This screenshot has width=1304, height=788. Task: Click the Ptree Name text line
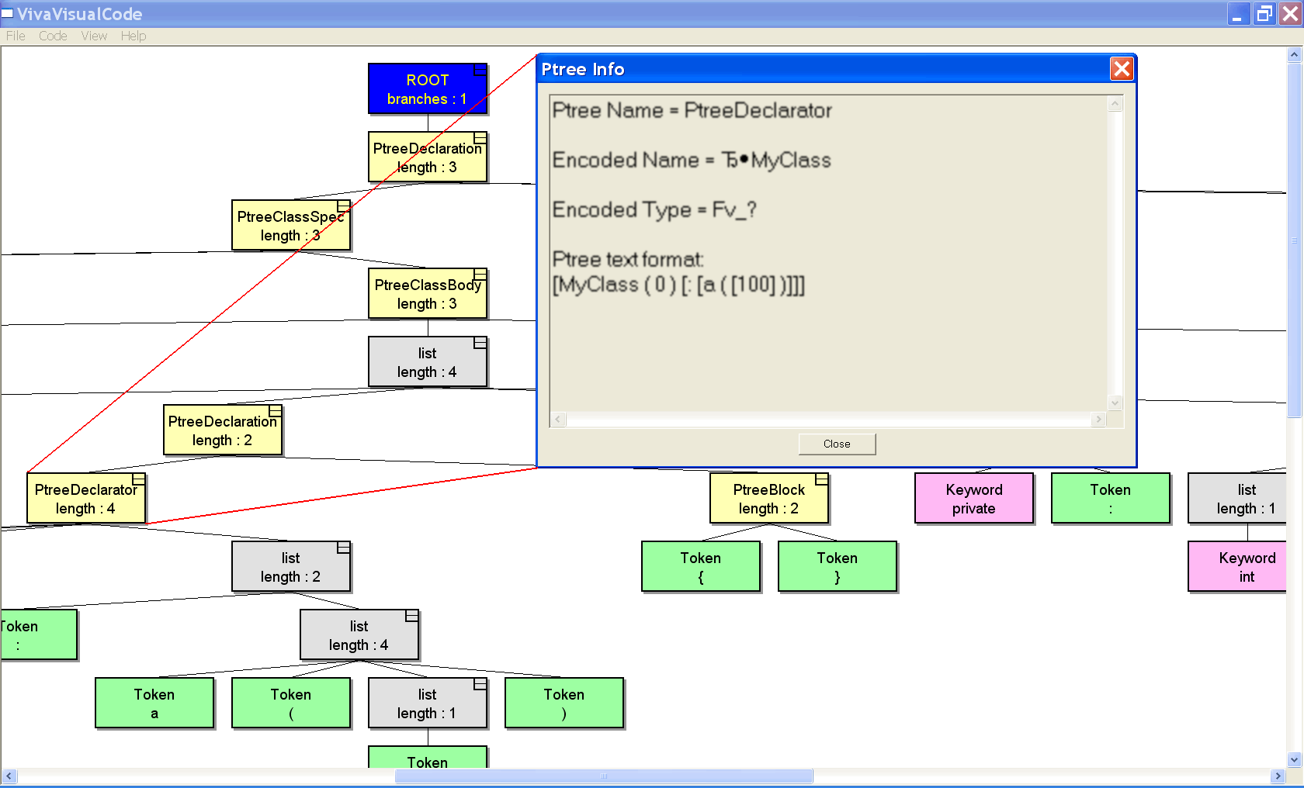(x=692, y=111)
